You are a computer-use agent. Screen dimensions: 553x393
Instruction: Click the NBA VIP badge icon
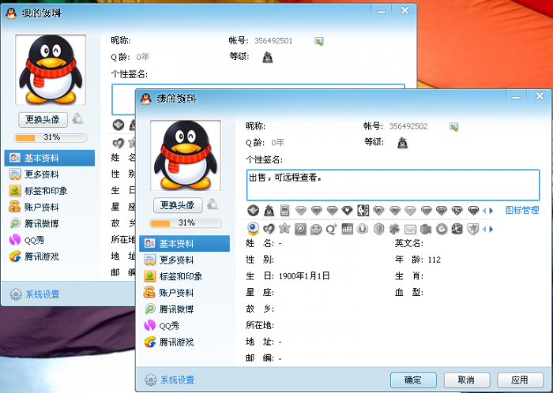click(363, 210)
